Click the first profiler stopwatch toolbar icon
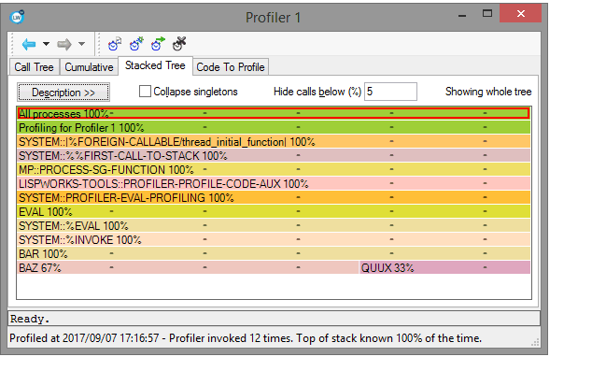This screenshot has width=606, height=371. (115, 44)
